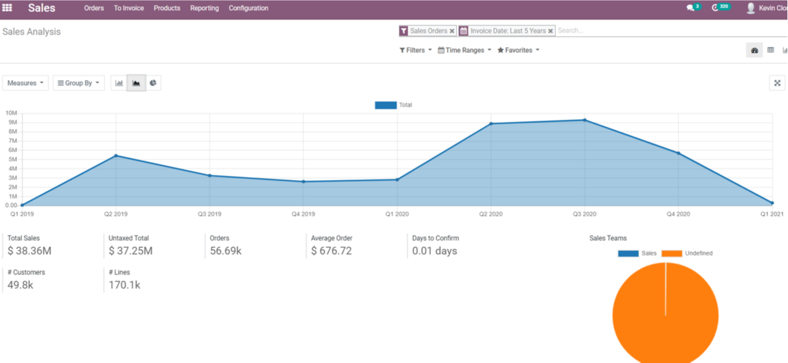Remove the Sales Orders filter tag
The width and height of the screenshot is (788, 363).
tap(452, 31)
